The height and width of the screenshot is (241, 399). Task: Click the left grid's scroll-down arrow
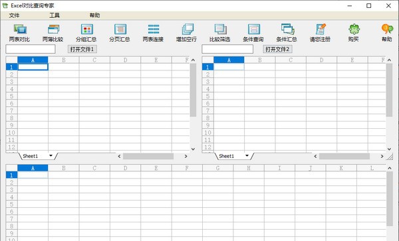click(x=193, y=149)
